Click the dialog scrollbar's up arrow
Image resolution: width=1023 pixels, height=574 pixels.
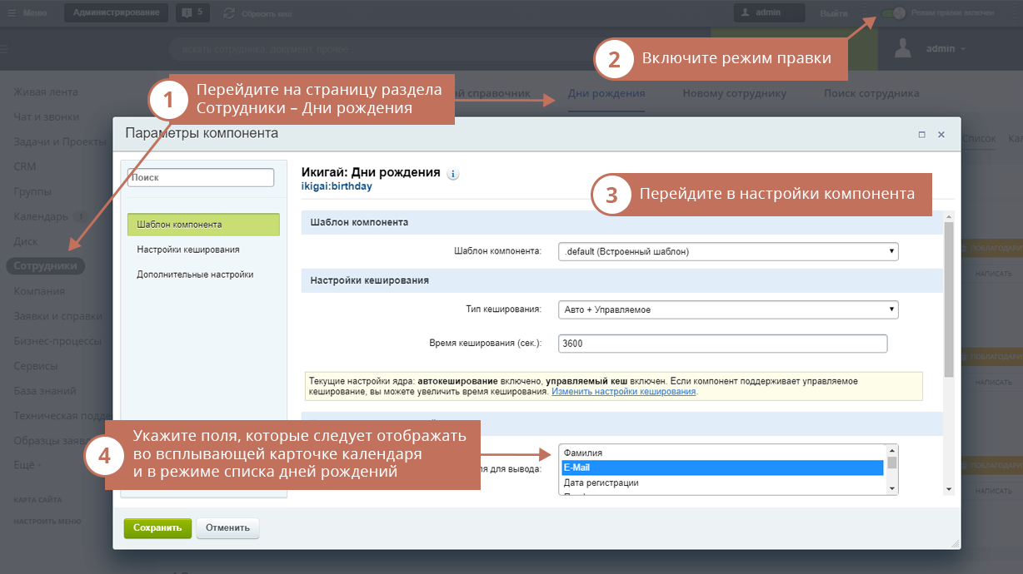point(948,216)
